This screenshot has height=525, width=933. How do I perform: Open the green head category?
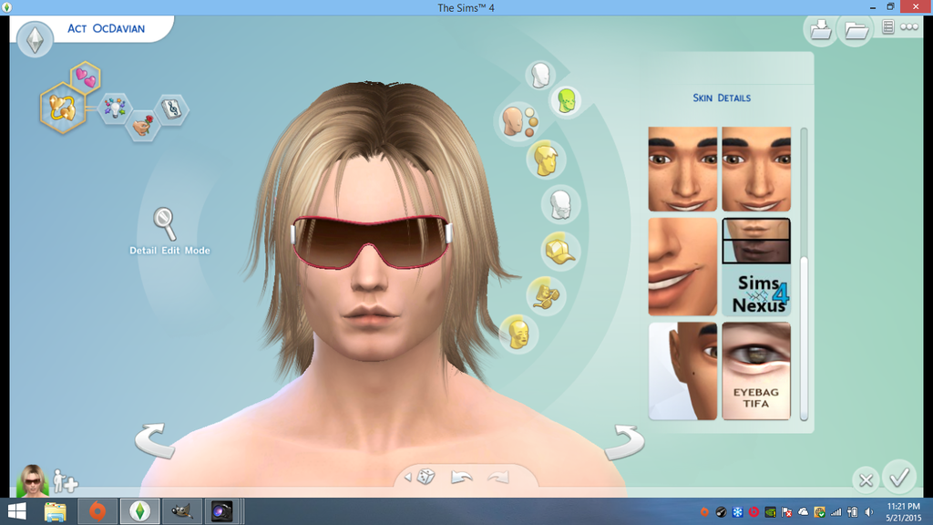tap(567, 100)
